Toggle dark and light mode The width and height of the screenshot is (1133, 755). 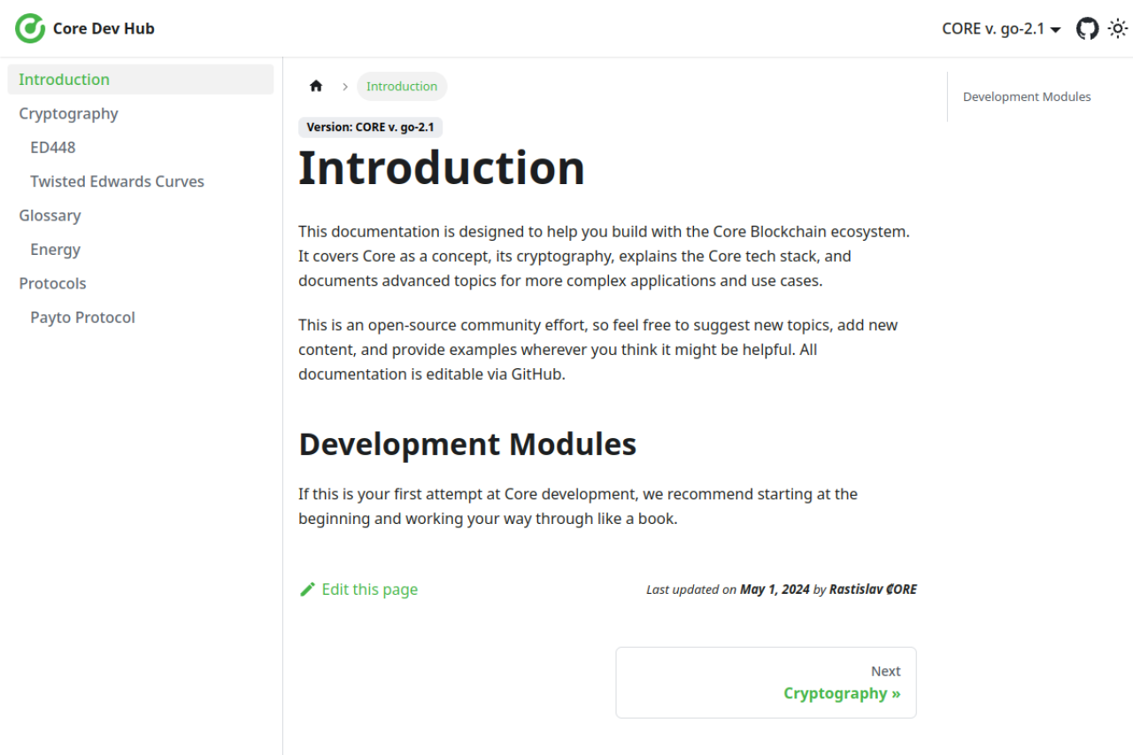[x=1118, y=28]
